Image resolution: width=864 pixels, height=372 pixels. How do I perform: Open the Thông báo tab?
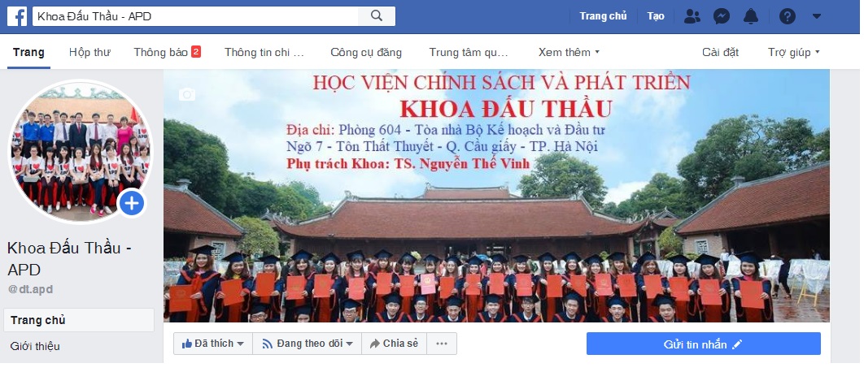(x=167, y=52)
